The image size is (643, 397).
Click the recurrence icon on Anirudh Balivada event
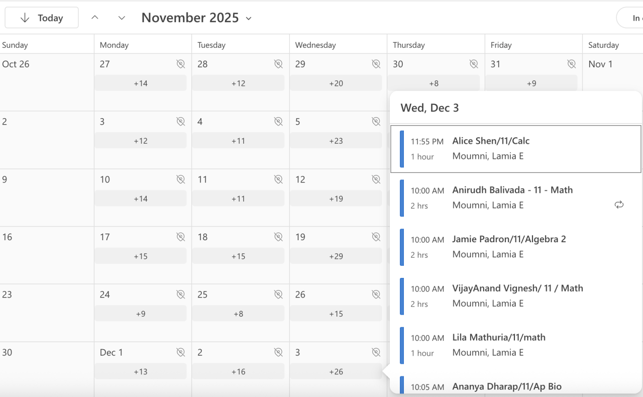click(619, 205)
